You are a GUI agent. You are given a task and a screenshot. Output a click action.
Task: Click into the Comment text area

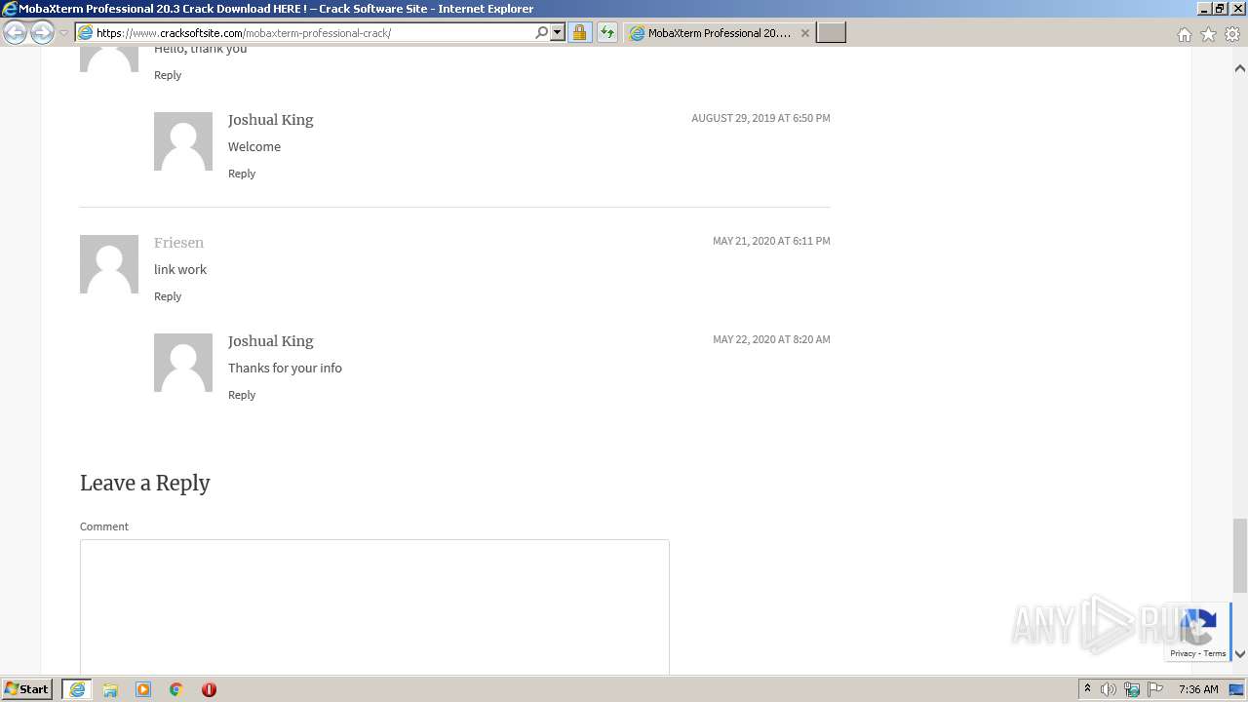coord(374,606)
